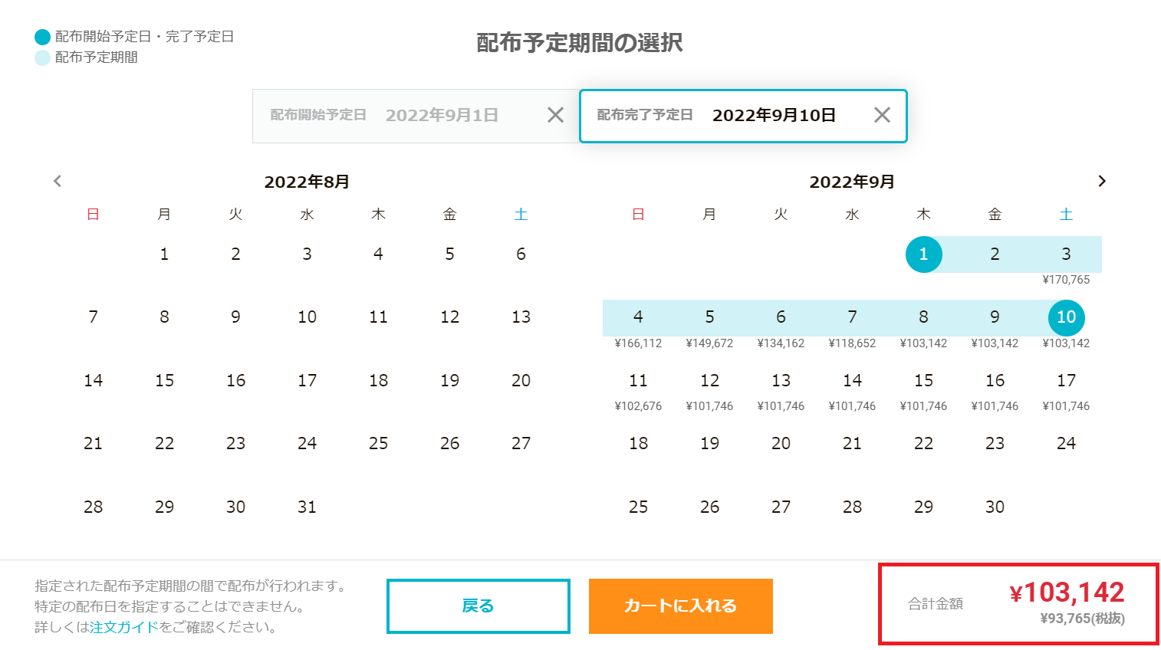Screen dimensions: 1161x650
Task: Select September 10 end date circle
Action: [1067, 317]
